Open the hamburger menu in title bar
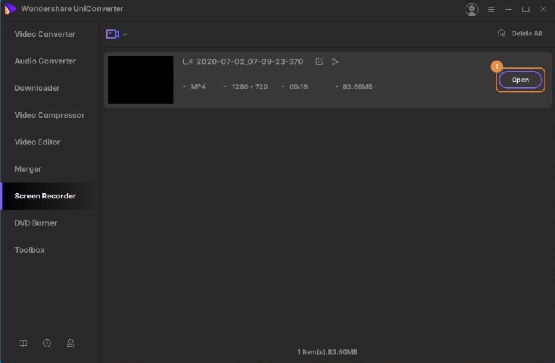The image size is (555, 363). coord(491,10)
